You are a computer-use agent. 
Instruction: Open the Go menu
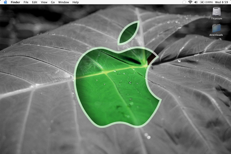point(53,2)
